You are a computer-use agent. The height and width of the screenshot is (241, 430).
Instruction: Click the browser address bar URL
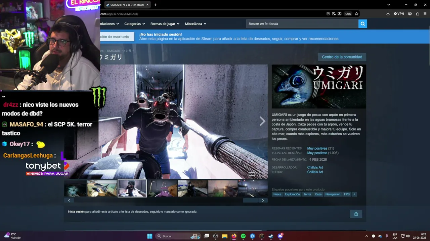[x=119, y=14]
